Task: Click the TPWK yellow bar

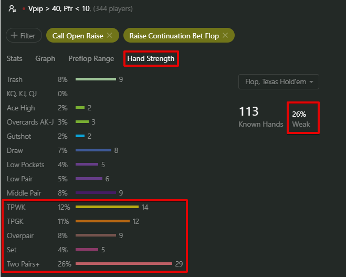Action: point(107,207)
